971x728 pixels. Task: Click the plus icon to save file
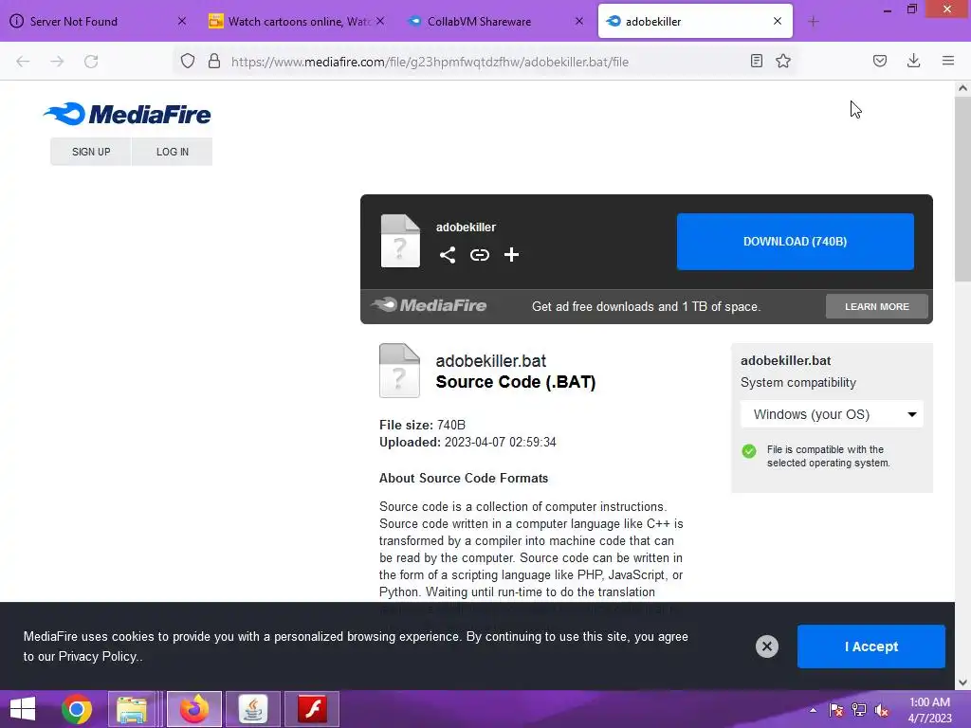511,255
